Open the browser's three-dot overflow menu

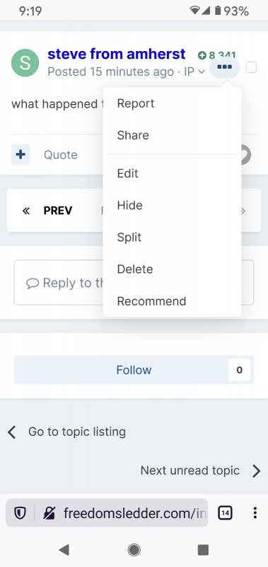255,512
